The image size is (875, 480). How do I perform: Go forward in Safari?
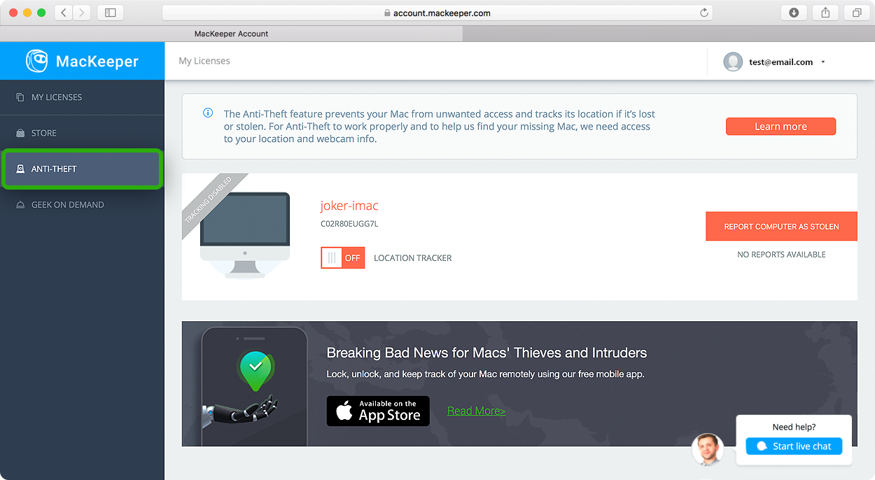coord(82,13)
